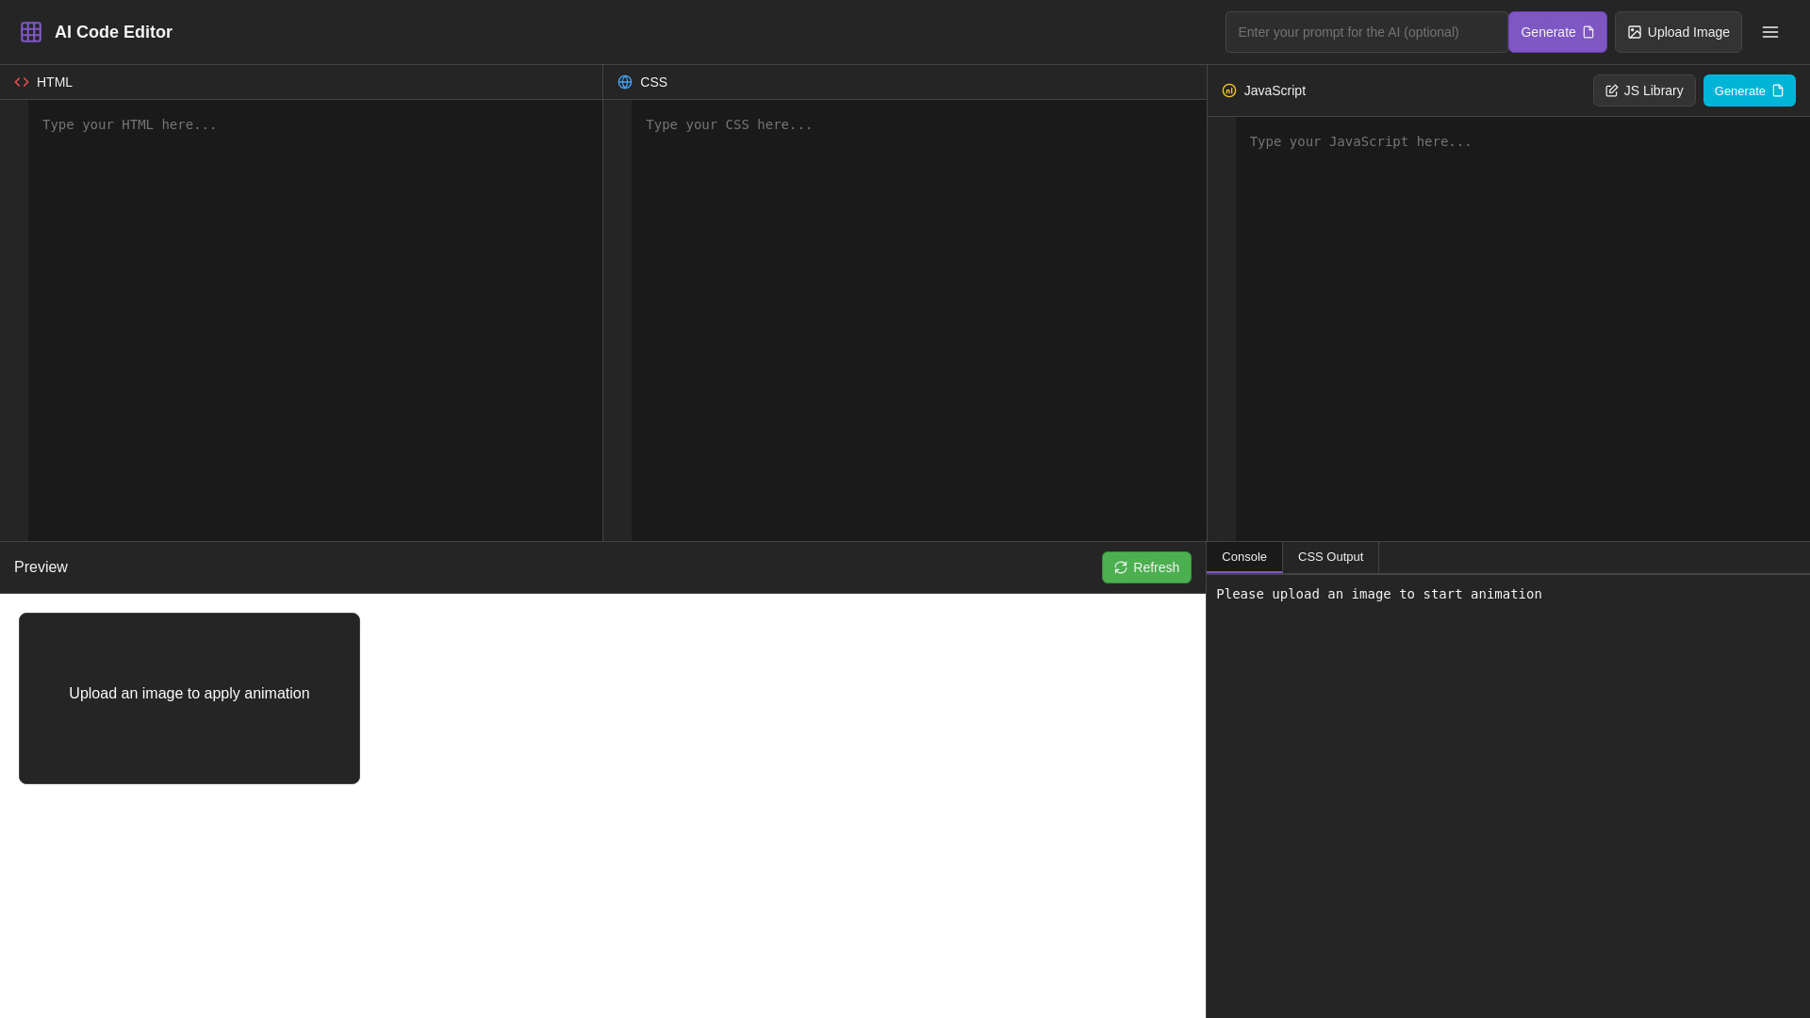Click the console output message text

[1378, 594]
